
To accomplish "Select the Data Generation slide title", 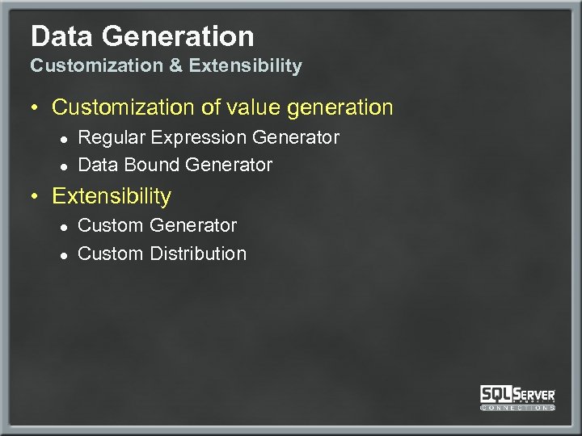I will tap(142, 36).
